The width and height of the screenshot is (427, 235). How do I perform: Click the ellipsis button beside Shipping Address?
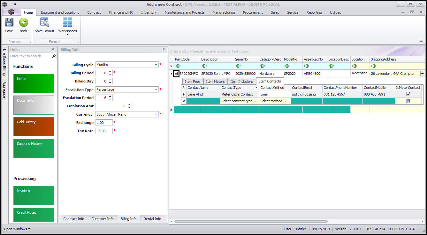pyautogui.click(x=423, y=74)
